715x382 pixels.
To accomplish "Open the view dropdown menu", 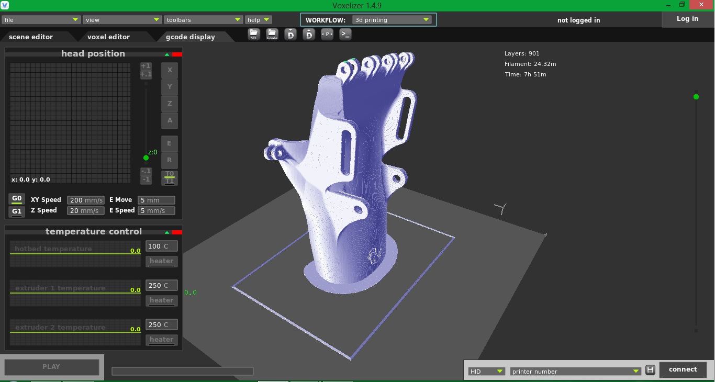I will (122, 20).
